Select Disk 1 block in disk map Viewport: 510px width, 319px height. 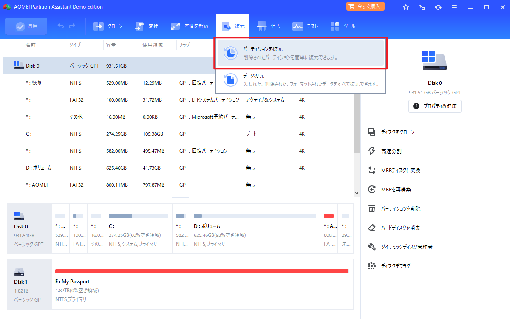[x=29, y=284]
